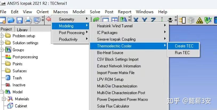The image size is (217, 110).
Task: Click the mesh cube toolbar icon
Action: 191,20
